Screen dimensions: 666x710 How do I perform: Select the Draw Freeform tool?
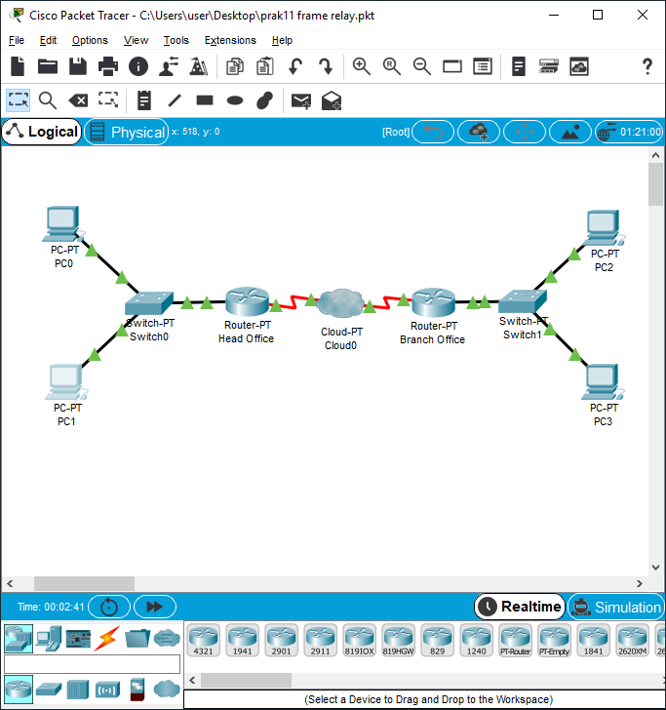(x=265, y=100)
